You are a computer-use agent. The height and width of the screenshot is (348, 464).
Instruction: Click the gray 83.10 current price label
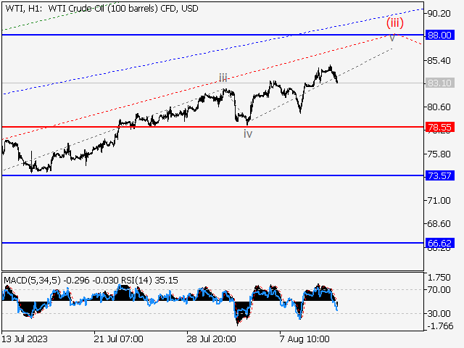pyautogui.click(x=440, y=83)
